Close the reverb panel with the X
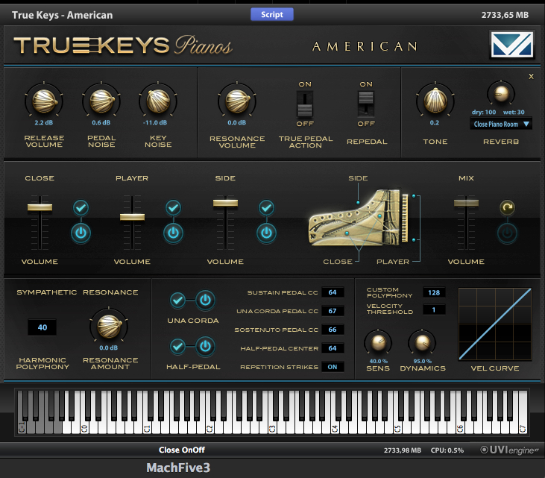545x478 pixels. (531, 76)
